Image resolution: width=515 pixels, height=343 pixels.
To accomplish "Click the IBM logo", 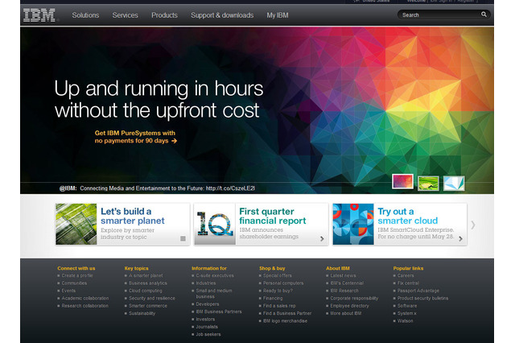I will click(39, 14).
